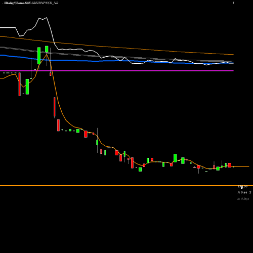Click the SREIBNPNCD_NR ticker label
Screen dimensions: 253x253
(45, 3)
